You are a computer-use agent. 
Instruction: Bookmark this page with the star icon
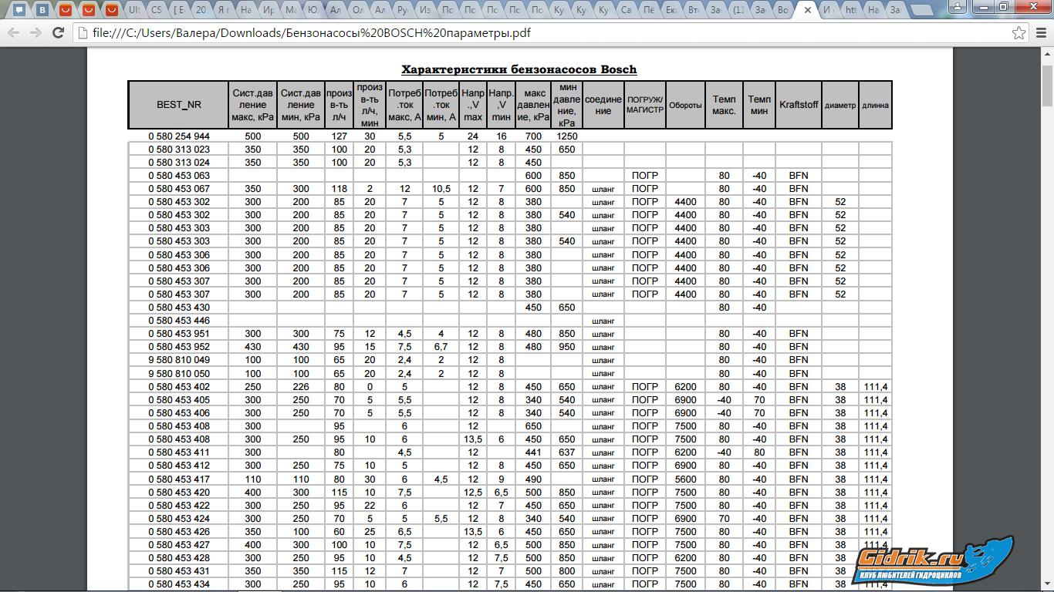pyautogui.click(x=1019, y=33)
